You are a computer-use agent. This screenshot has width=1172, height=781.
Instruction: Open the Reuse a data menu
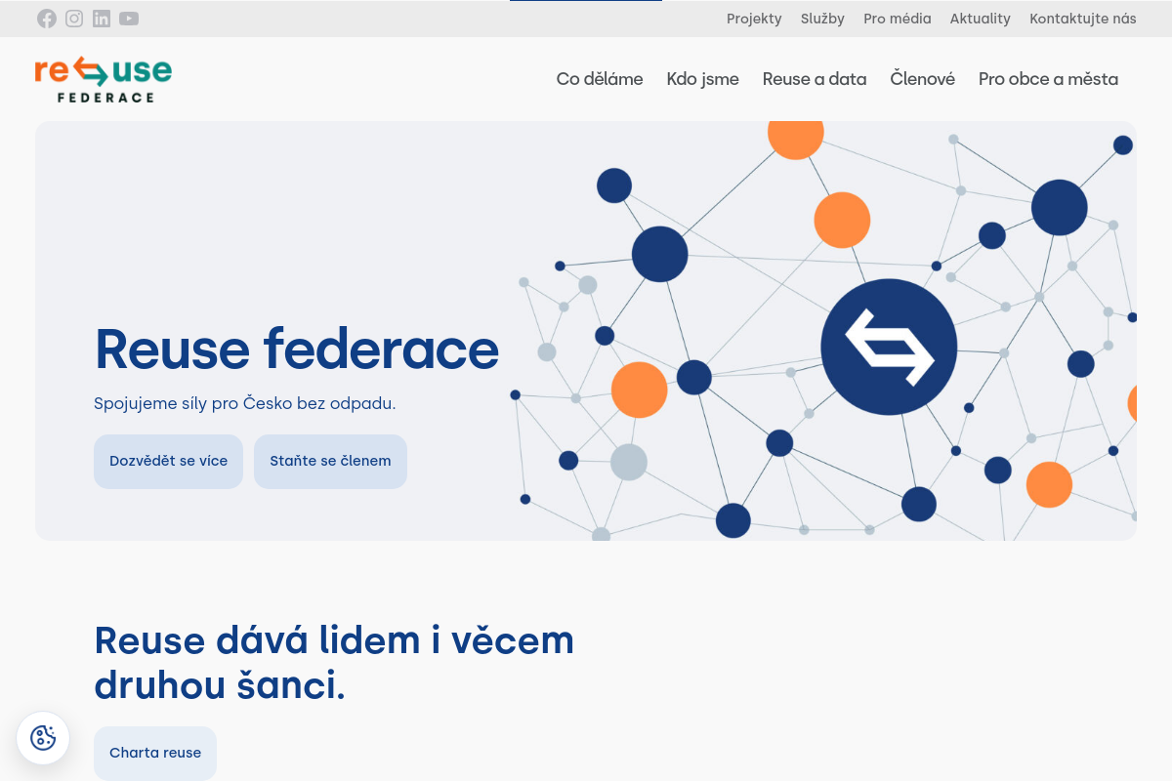click(x=815, y=79)
